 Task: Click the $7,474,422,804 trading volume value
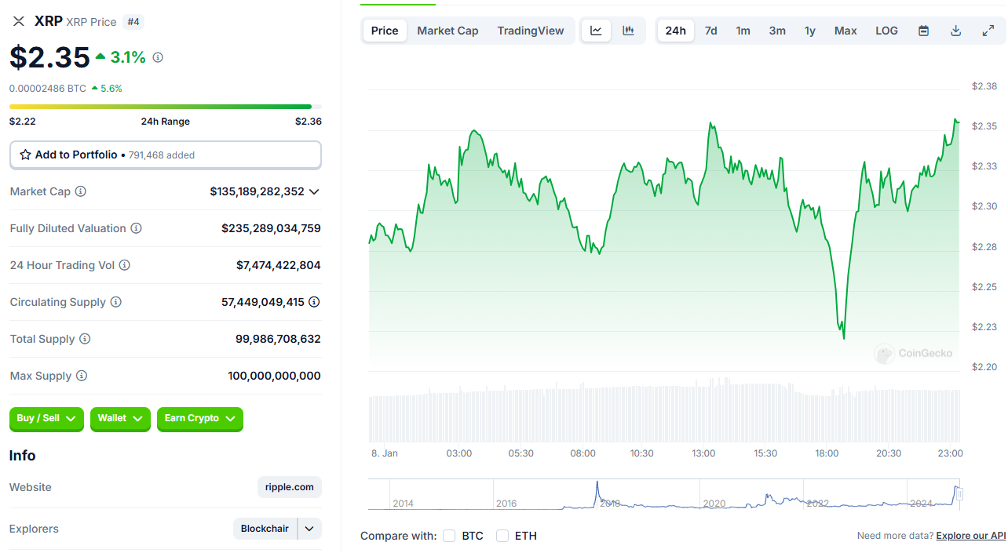tap(278, 265)
